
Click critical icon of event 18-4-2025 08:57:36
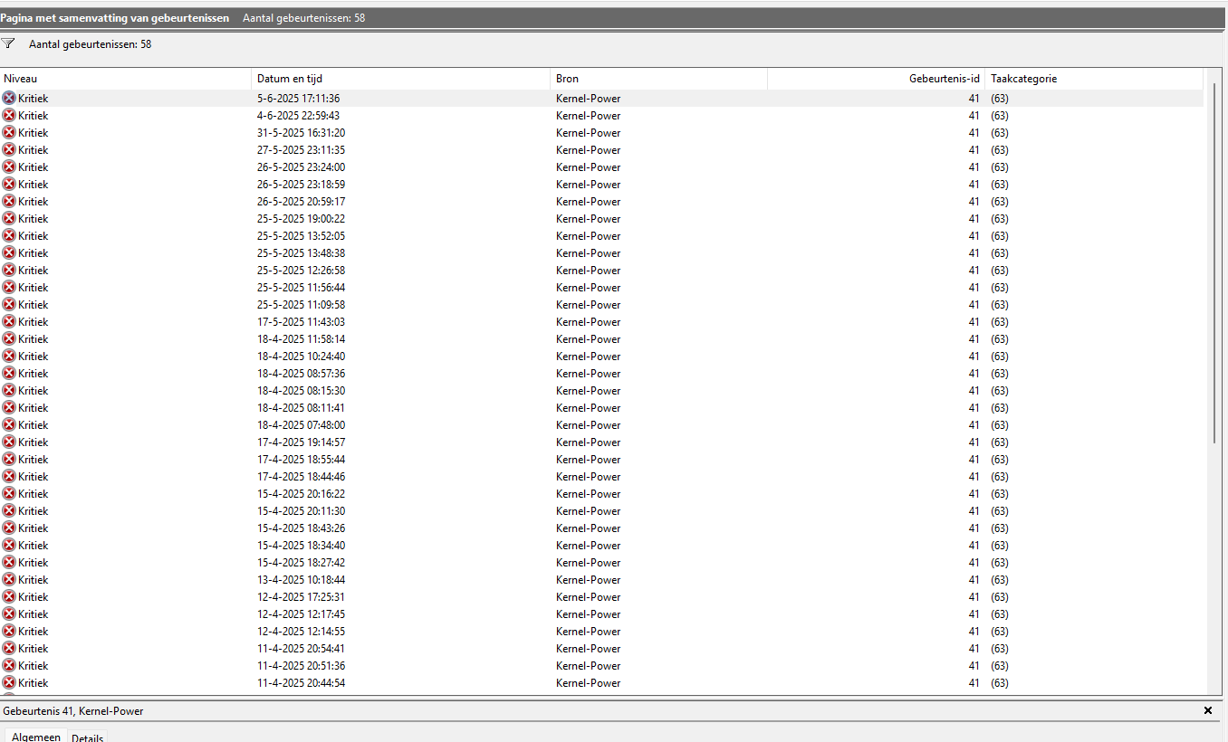(x=9, y=373)
